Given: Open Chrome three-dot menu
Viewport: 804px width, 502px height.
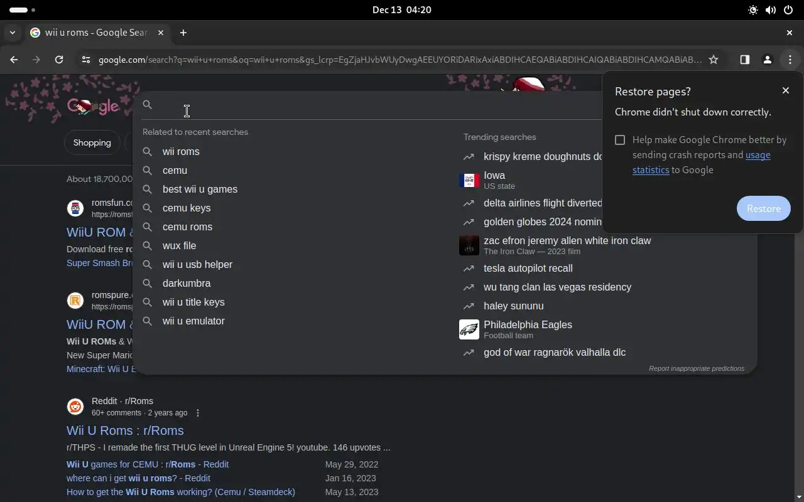Looking at the screenshot, I should click(x=790, y=60).
